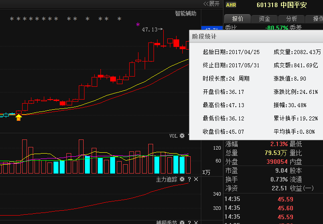Click the 阶段统计 dialog title bar

tap(256, 36)
